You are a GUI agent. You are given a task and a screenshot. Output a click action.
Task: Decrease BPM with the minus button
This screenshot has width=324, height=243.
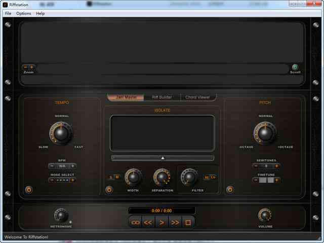(x=52, y=166)
